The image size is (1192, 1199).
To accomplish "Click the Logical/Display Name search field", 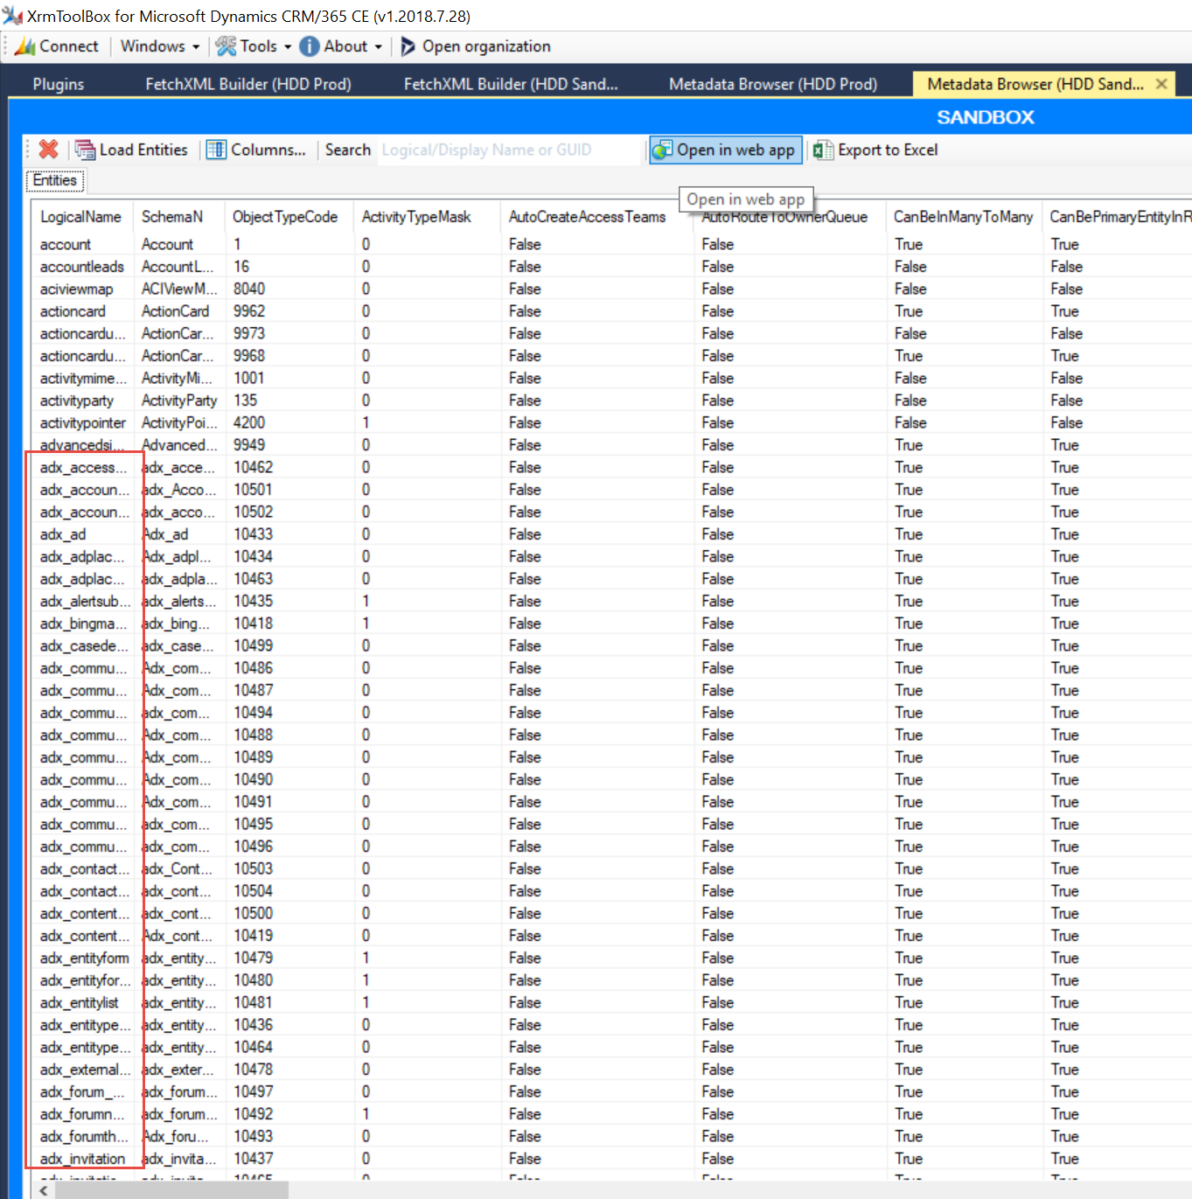I will click(x=507, y=150).
